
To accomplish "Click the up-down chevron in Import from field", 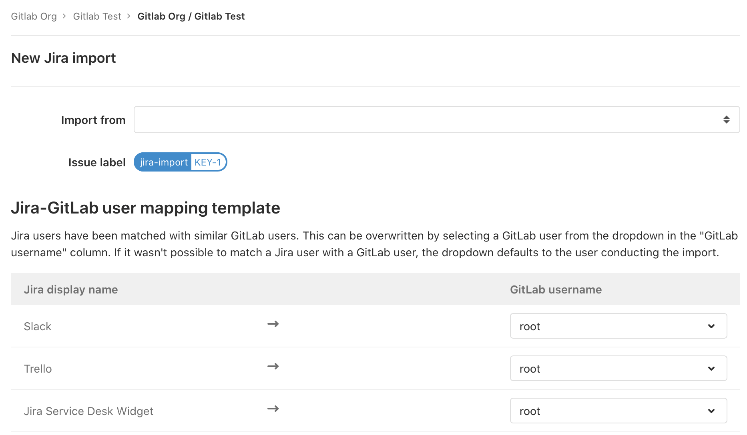I will click(x=726, y=119).
